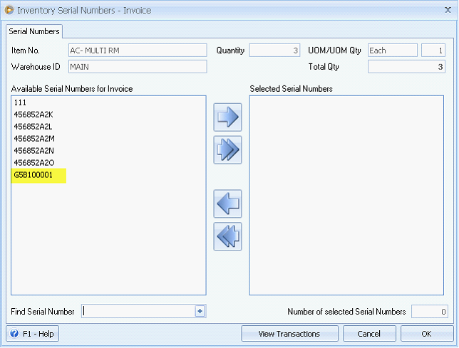The width and height of the screenshot is (459, 348).
Task: Pick serial number 456852A2M
Action: click(34, 139)
